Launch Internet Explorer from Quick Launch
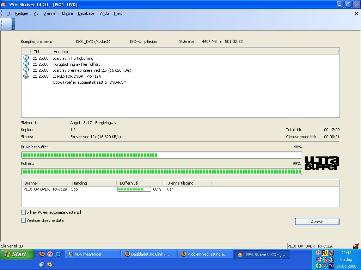Image resolution: width=361 pixels, height=270 pixels. [58, 254]
